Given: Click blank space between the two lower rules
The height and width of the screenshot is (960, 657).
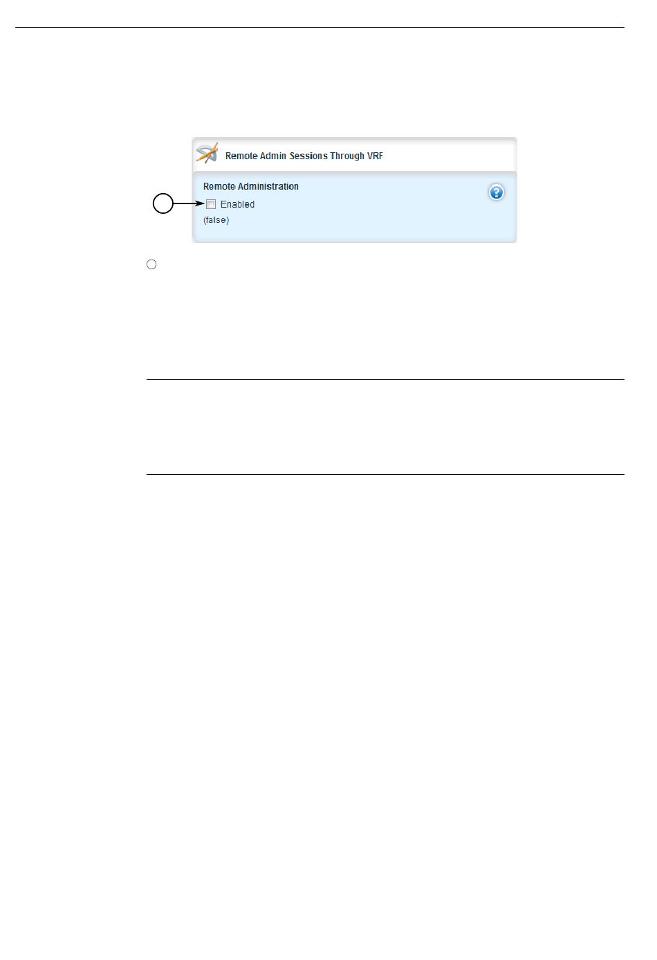Looking at the screenshot, I should click(385, 427).
